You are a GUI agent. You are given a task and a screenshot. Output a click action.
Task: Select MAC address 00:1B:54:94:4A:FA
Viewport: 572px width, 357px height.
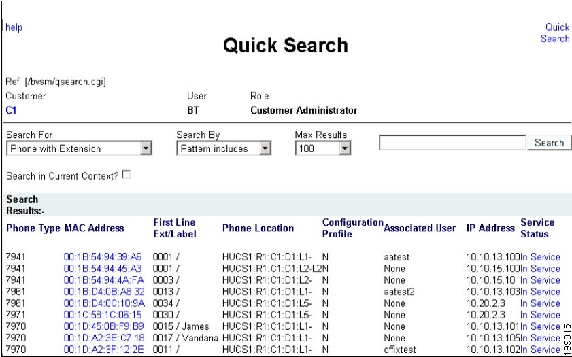pos(103,280)
